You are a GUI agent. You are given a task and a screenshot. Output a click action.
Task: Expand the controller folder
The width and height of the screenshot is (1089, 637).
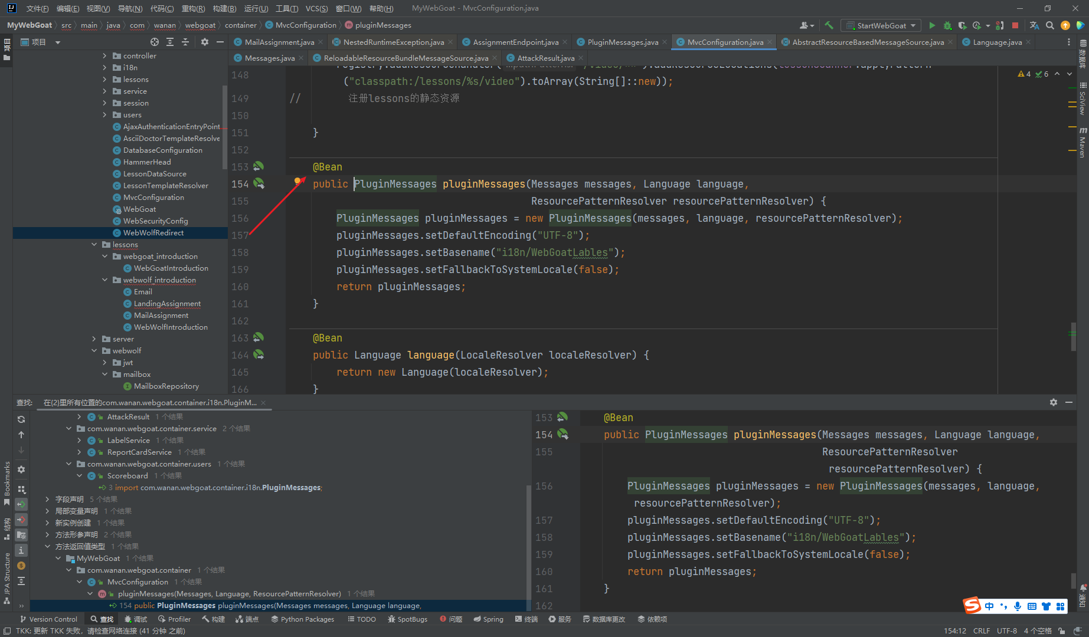pyautogui.click(x=105, y=55)
